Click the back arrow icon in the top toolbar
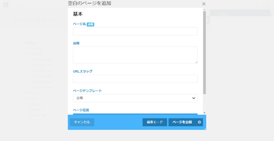Image resolution: width=274 pixels, height=141 pixels. click(18, 5)
